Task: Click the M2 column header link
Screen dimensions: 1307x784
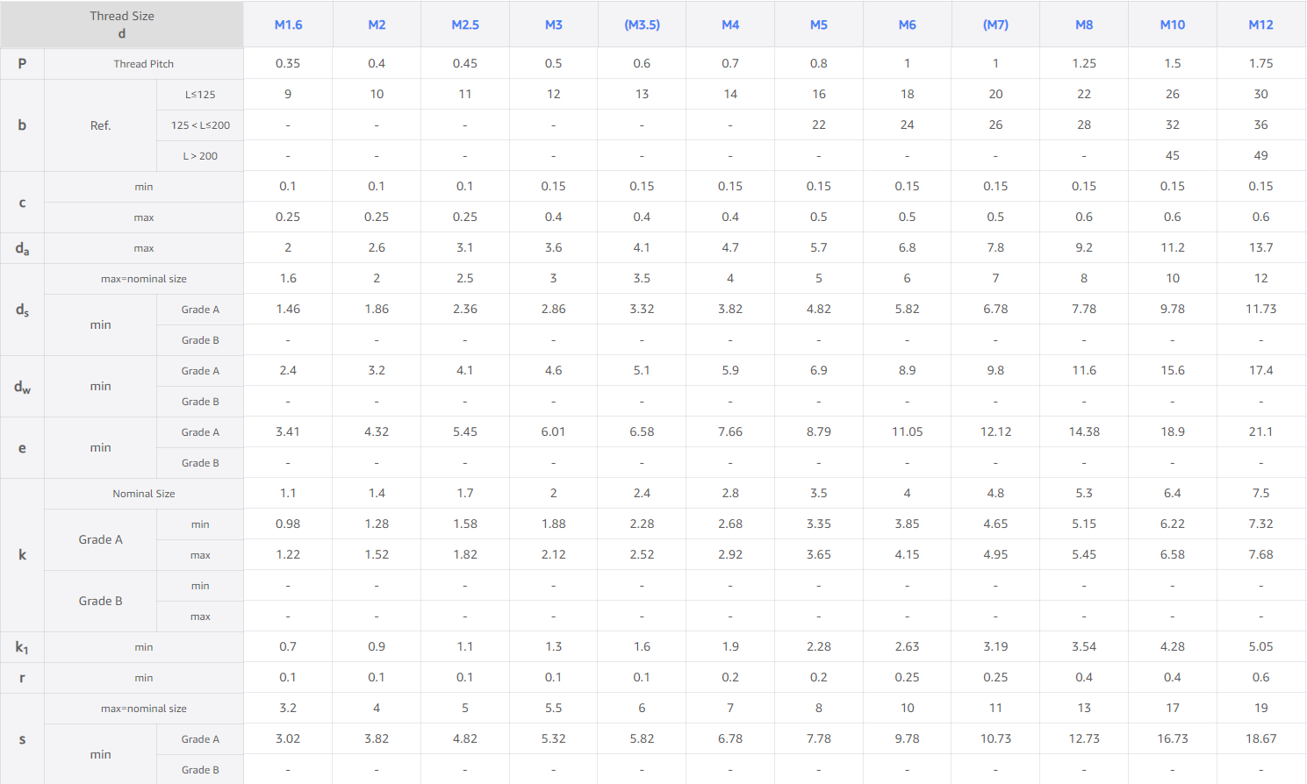Action: point(377,25)
